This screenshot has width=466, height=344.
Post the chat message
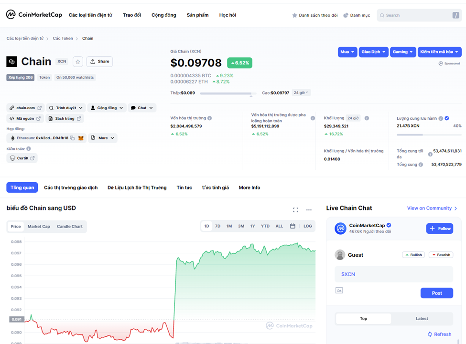tap(436, 293)
